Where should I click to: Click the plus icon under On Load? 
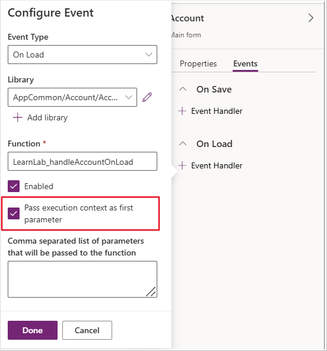tap(182, 165)
